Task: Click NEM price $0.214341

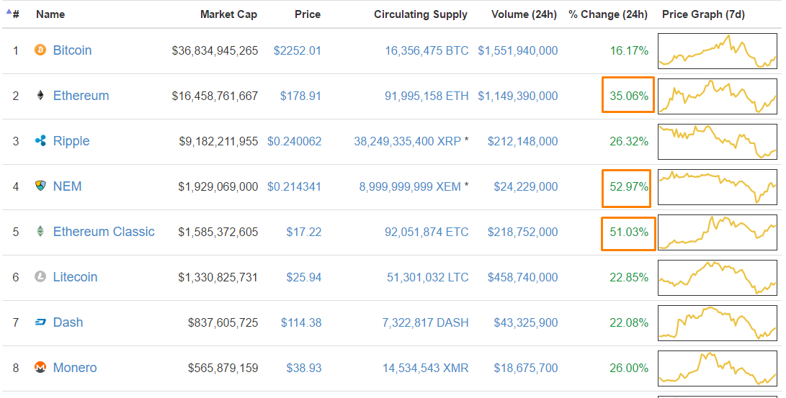Action: pos(294,186)
